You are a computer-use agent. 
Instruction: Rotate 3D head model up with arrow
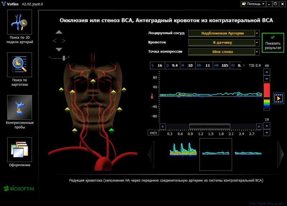click(x=59, y=32)
